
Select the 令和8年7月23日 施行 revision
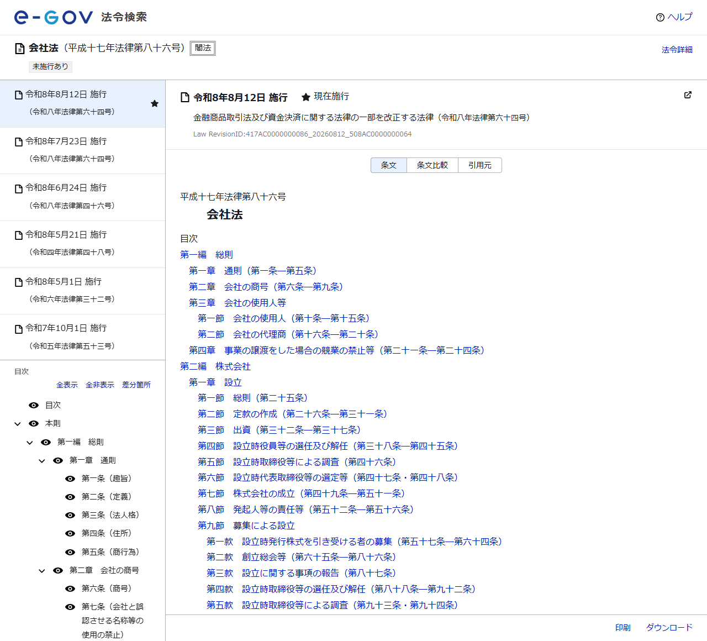(83, 150)
